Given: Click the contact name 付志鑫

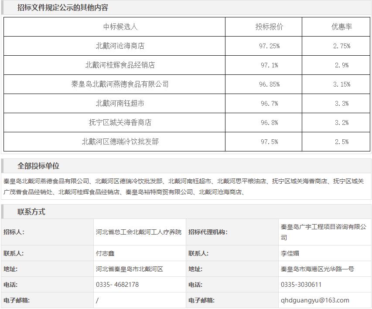Looking at the screenshot, I should [x=105, y=253].
